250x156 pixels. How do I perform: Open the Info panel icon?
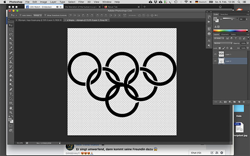click(x=209, y=34)
